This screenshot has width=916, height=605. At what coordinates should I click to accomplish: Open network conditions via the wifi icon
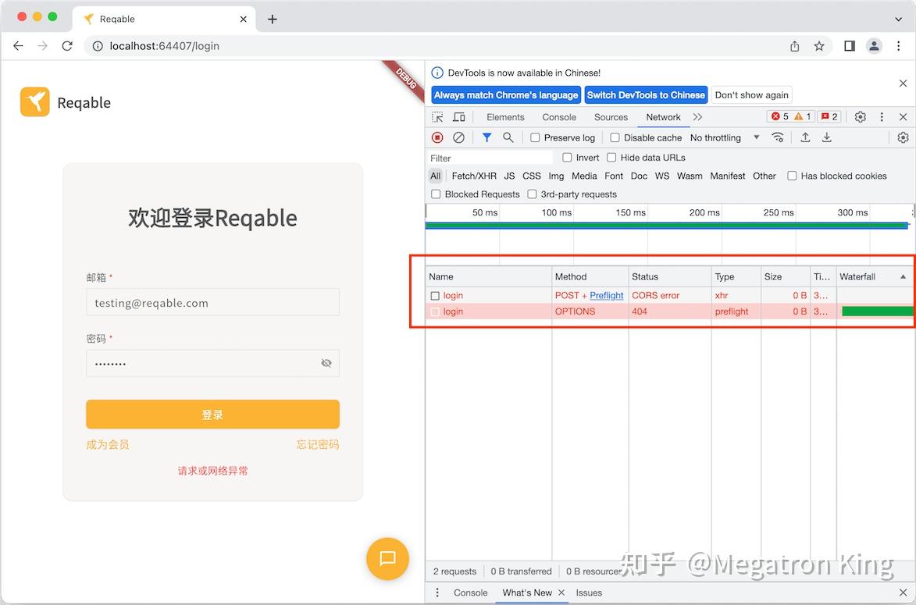click(778, 137)
